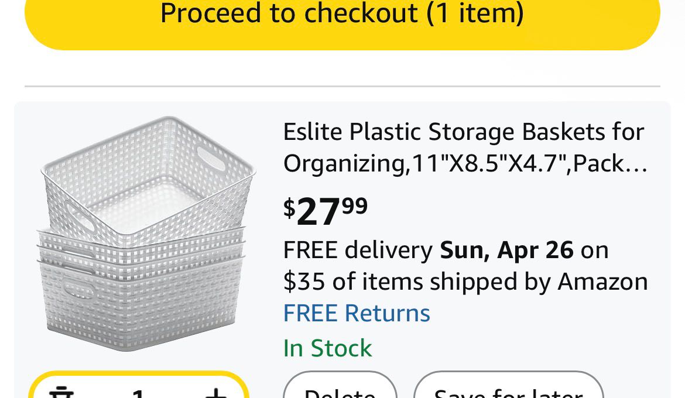The image size is (685, 398).
Task: Click the "Organizing,11"X8.5"X4.7",Pack" title line
Action: (x=457, y=164)
